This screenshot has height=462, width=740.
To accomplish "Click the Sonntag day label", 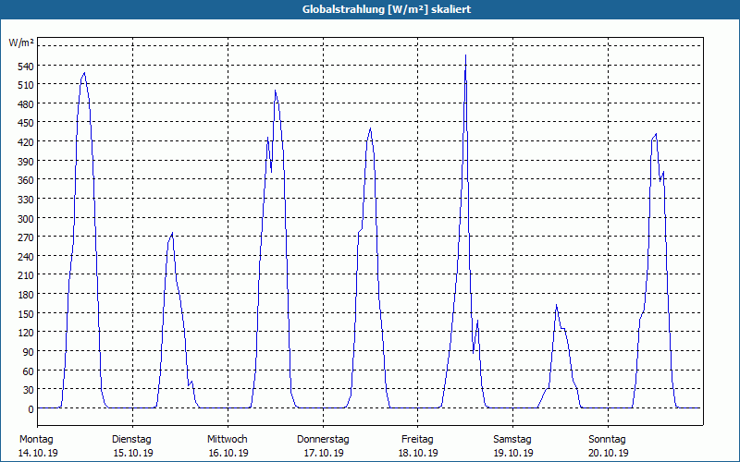I will 608,440.
